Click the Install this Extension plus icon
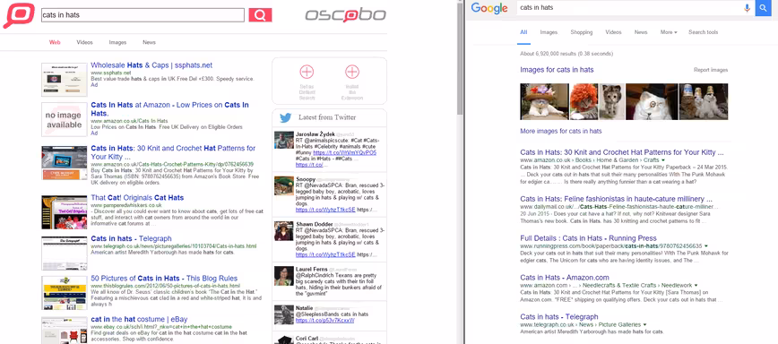This screenshot has width=778, height=344. pos(351,72)
